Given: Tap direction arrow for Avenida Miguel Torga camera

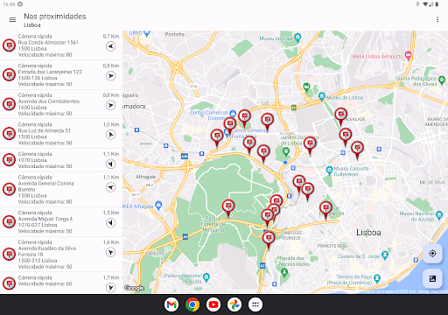Looking at the screenshot, I should [x=110, y=223].
